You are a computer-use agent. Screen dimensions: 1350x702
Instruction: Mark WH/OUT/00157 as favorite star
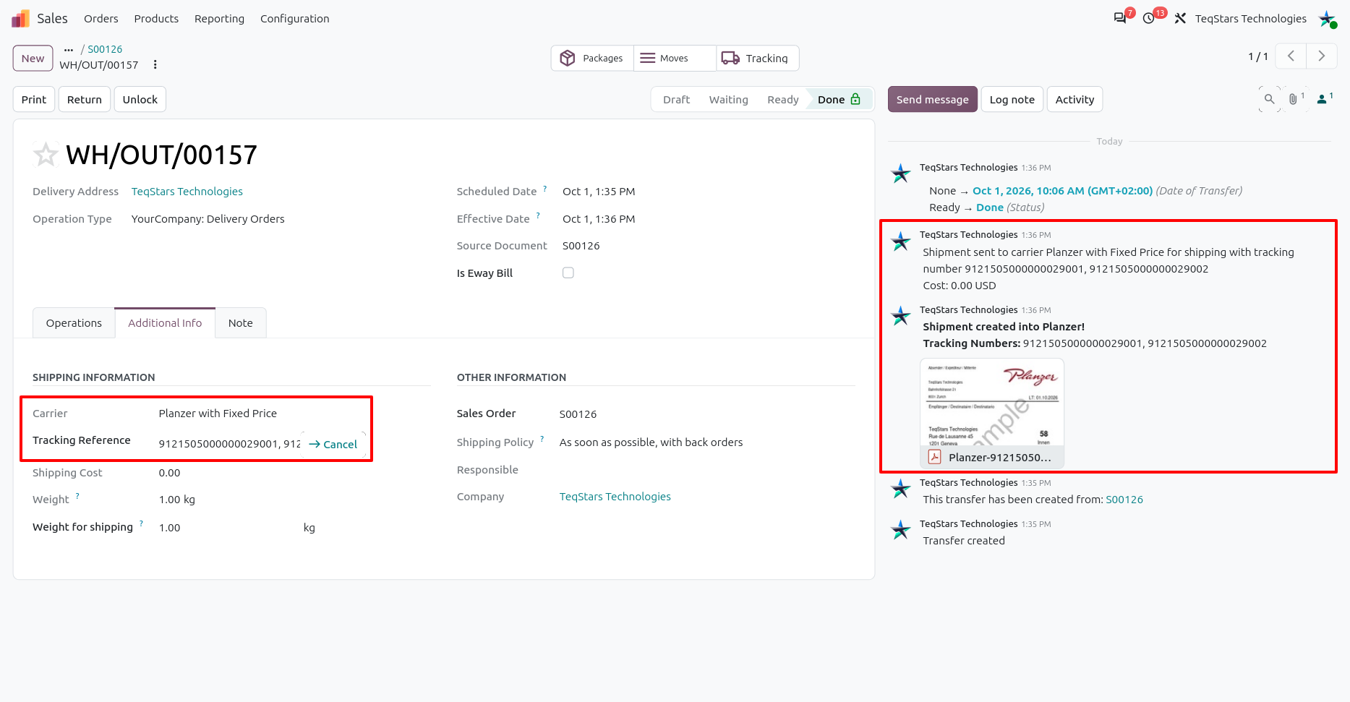(x=46, y=154)
